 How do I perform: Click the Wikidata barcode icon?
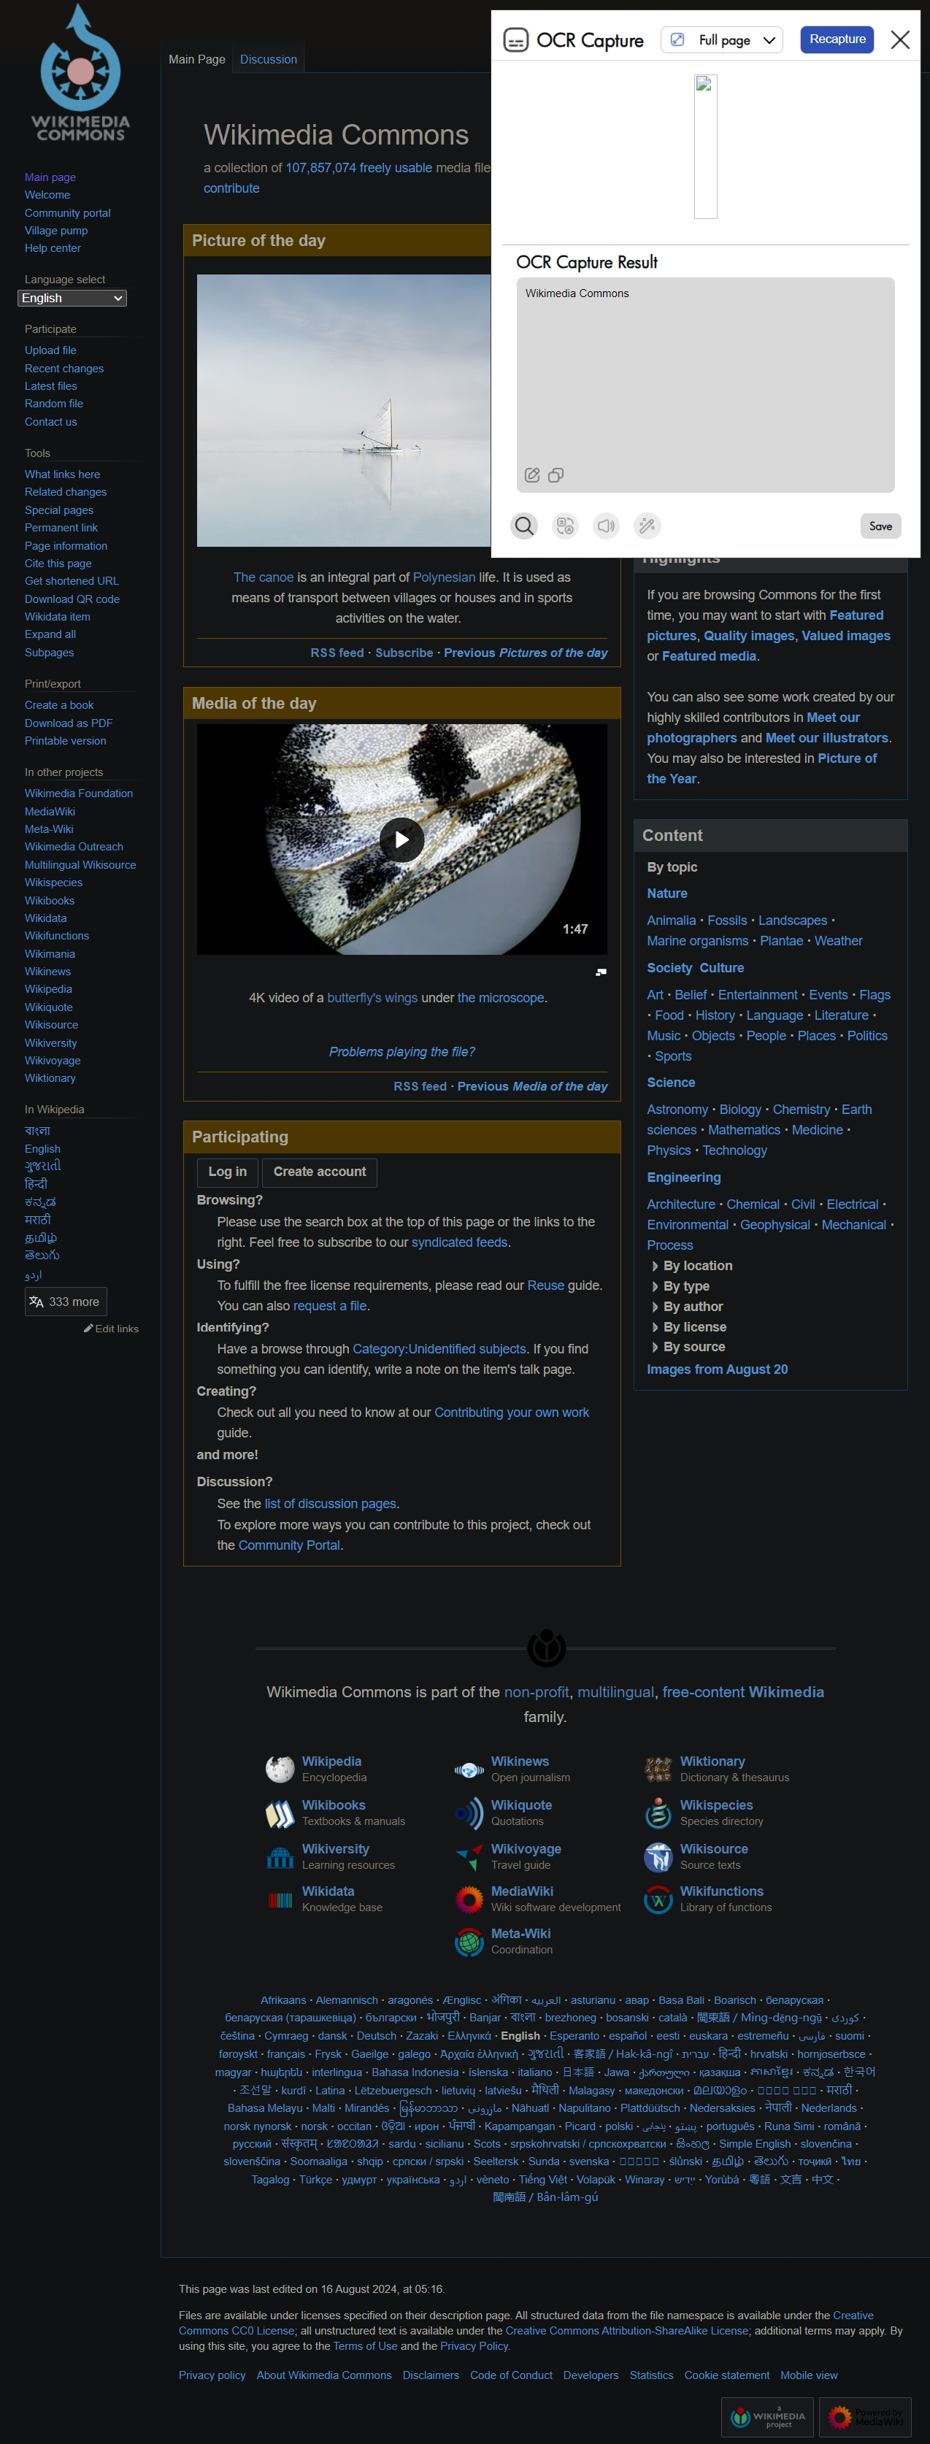[x=280, y=1900]
